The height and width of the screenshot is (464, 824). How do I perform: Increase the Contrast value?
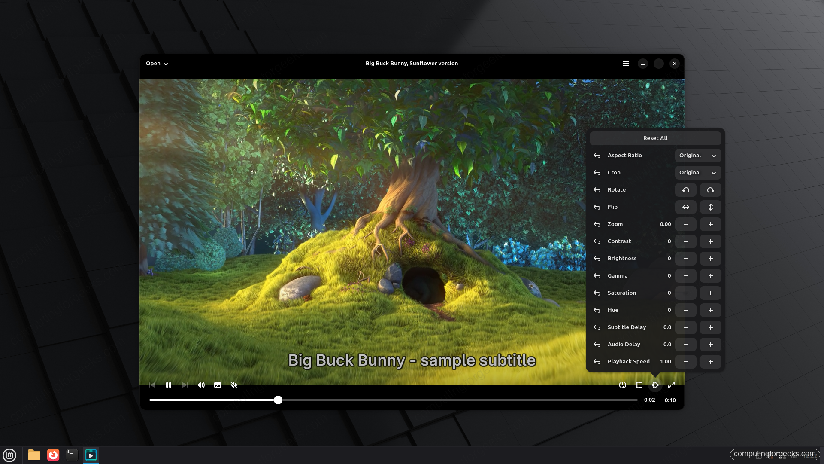(711, 241)
